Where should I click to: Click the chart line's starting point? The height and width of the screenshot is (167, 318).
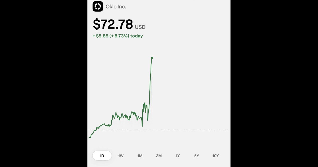point(89,138)
